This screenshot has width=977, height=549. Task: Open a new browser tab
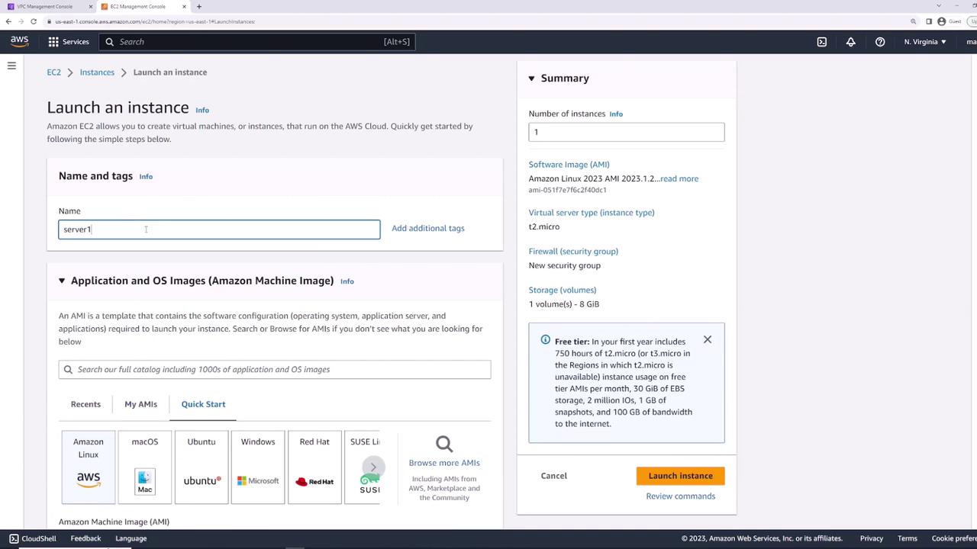coord(199,7)
